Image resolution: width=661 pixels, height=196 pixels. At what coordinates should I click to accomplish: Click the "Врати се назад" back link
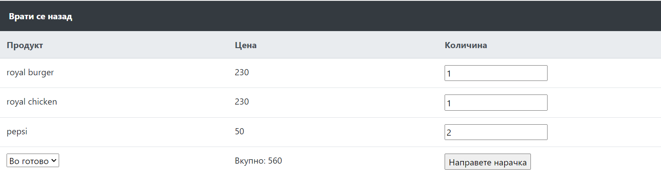(x=40, y=17)
